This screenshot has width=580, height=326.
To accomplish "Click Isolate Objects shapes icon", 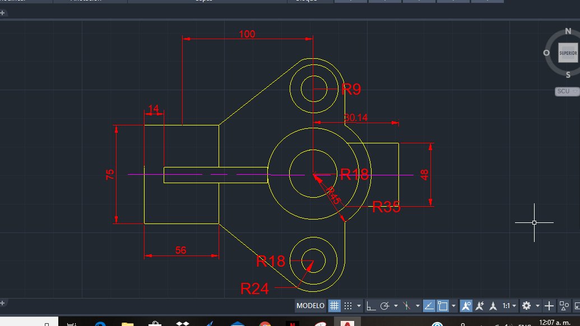I will pyautogui.click(x=564, y=306).
